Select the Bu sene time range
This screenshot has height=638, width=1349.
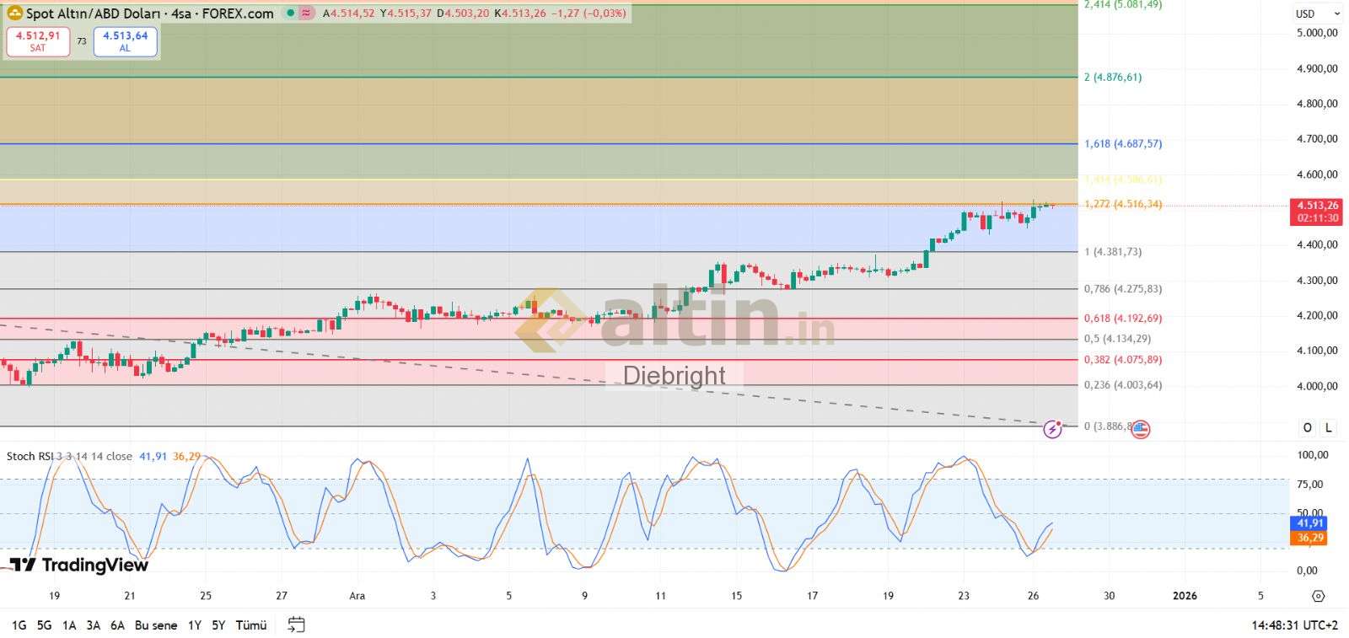click(156, 625)
